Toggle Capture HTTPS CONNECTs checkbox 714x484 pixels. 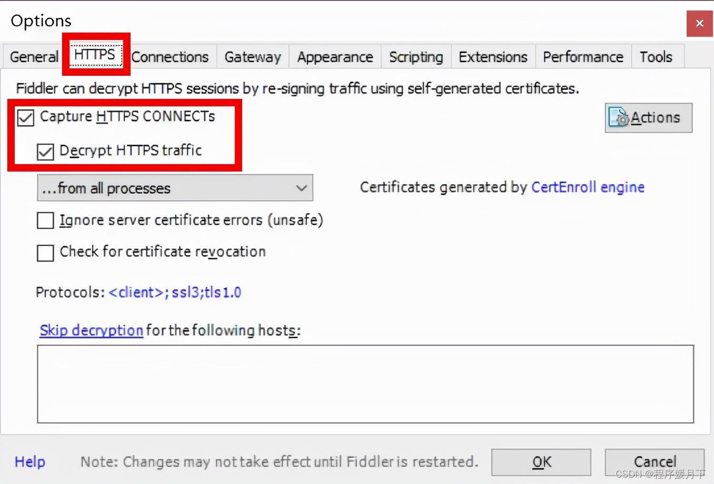point(25,117)
